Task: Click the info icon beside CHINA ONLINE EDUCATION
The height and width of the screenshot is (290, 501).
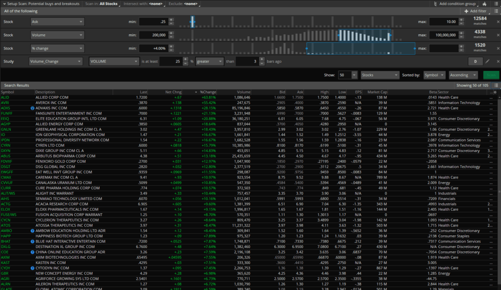Action: (32, 252)
